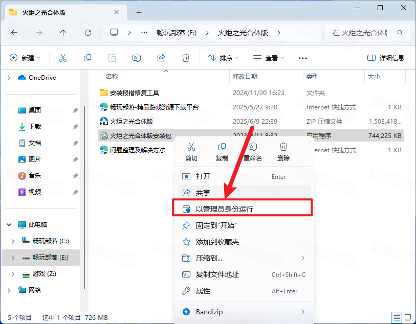This screenshot has width=416, height=324.
Task: Click the monitor icon in the address bar
Action: (114, 33)
